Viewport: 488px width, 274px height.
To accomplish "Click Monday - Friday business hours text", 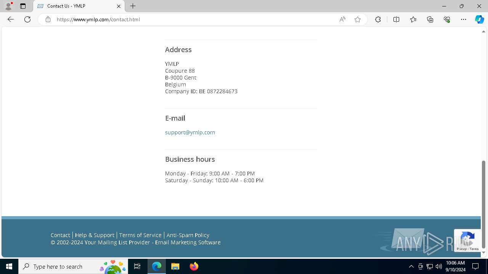I will pos(210,174).
